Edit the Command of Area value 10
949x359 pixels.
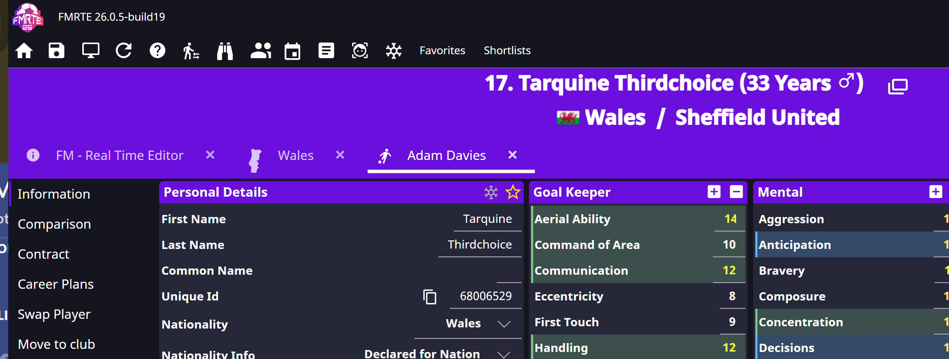tap(729, 245)
